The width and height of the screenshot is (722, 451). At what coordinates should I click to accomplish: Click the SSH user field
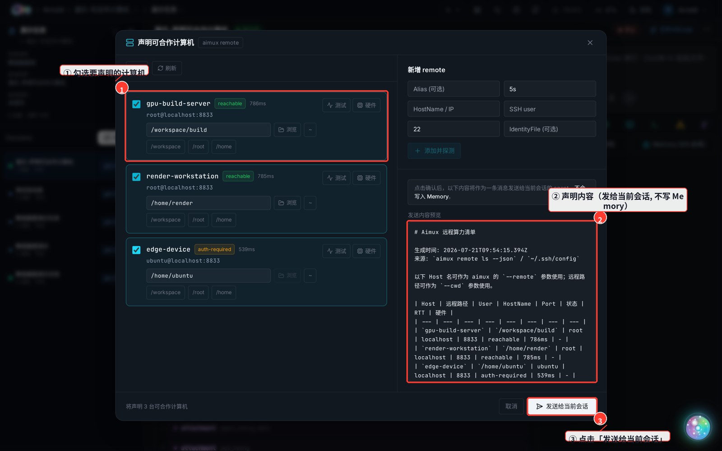550,109
